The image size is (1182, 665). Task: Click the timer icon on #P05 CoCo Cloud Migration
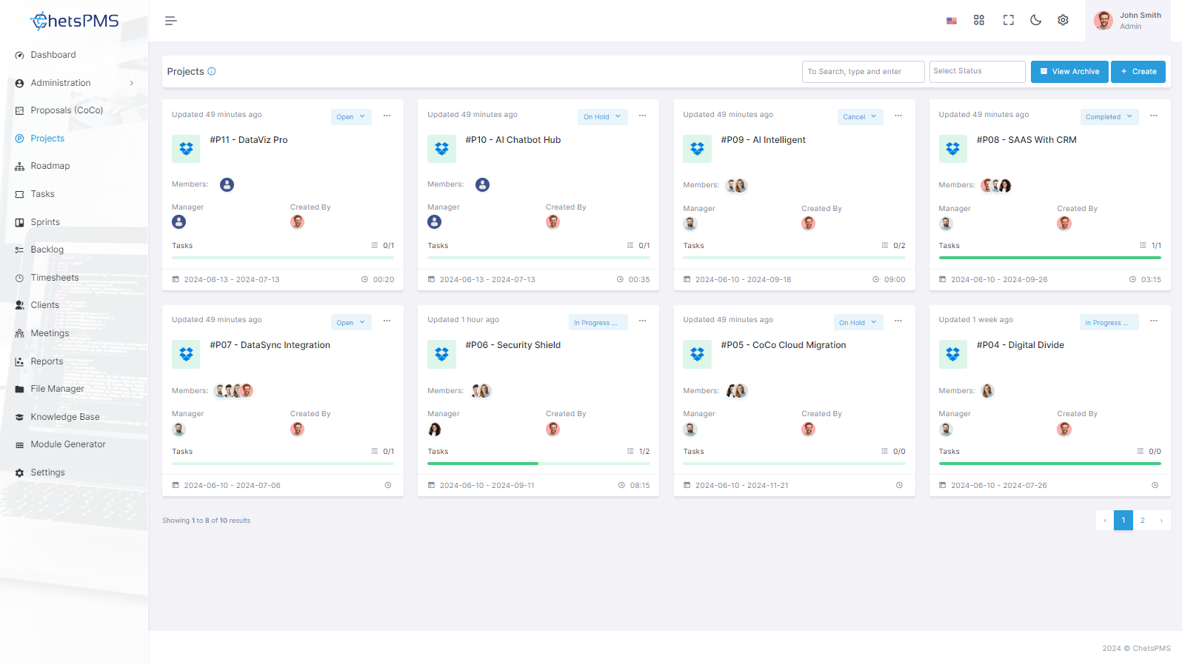900,486
